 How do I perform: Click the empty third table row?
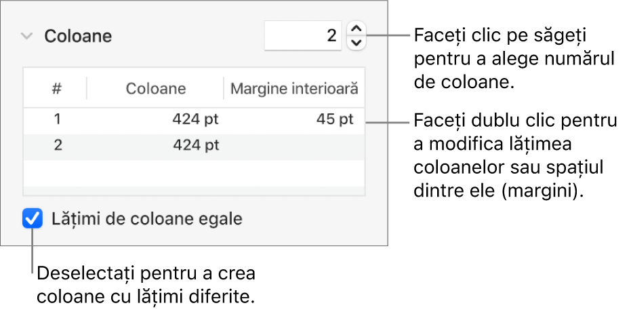point(194,170)
